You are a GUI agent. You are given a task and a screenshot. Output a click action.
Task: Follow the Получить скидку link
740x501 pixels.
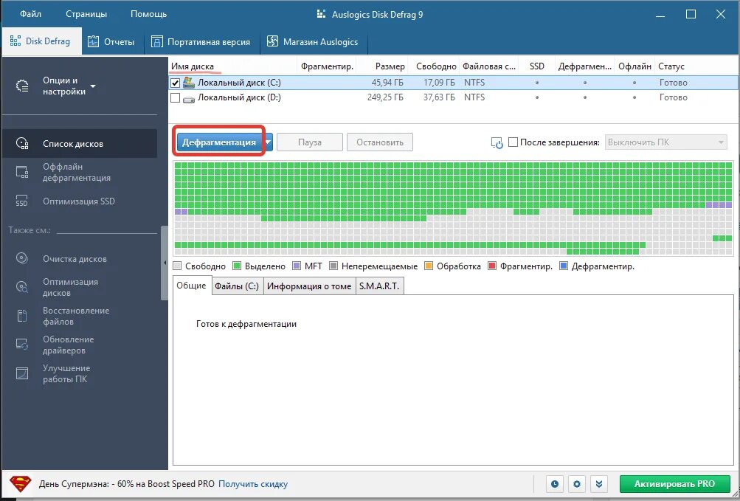[x=253, y=484]
